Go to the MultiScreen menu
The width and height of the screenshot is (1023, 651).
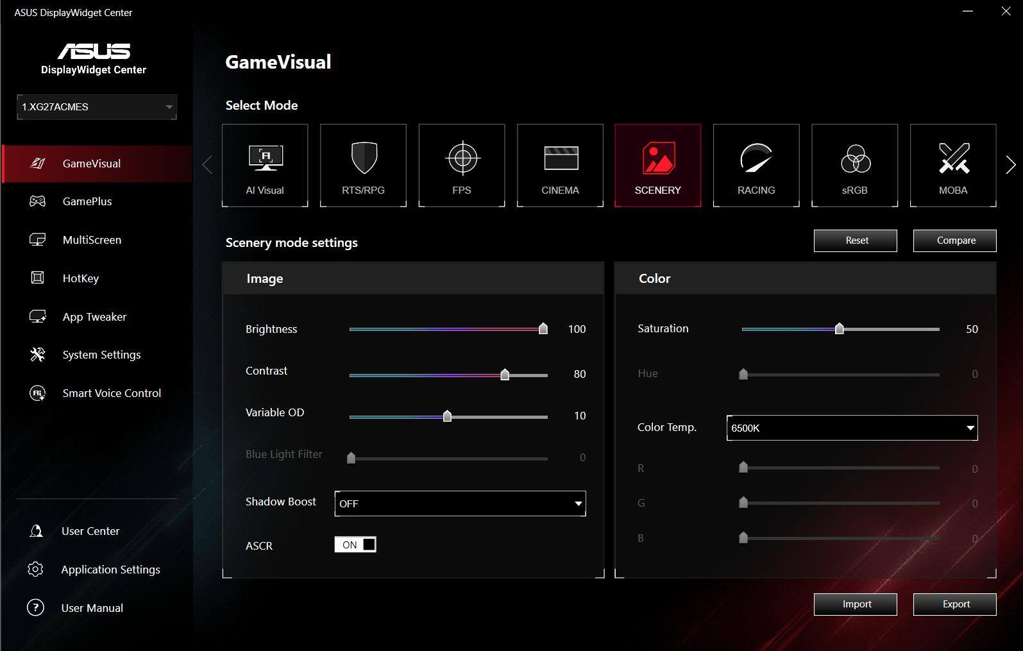pos(92,240)
